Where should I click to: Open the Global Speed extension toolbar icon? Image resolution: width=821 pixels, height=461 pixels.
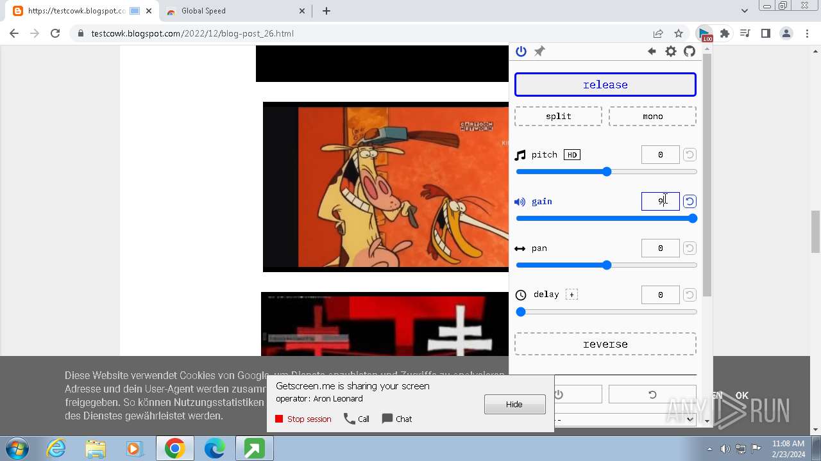[x=705, y=33]
